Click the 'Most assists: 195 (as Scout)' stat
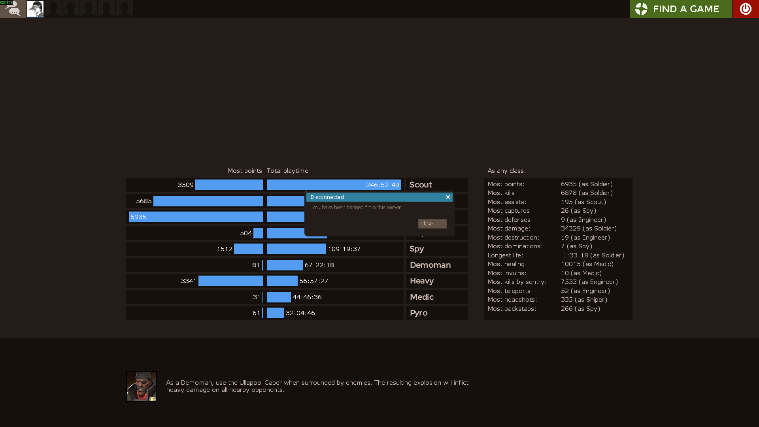The height and width of the screenshot is (427, 759). click(x=547, y=202)
